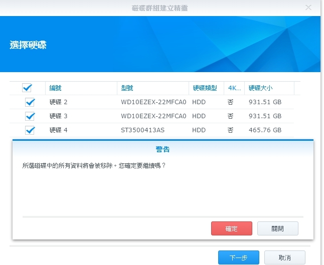Select the 硬碟 3 name label
The width and height of the screenshot is (324, 265).
(58, 116)
